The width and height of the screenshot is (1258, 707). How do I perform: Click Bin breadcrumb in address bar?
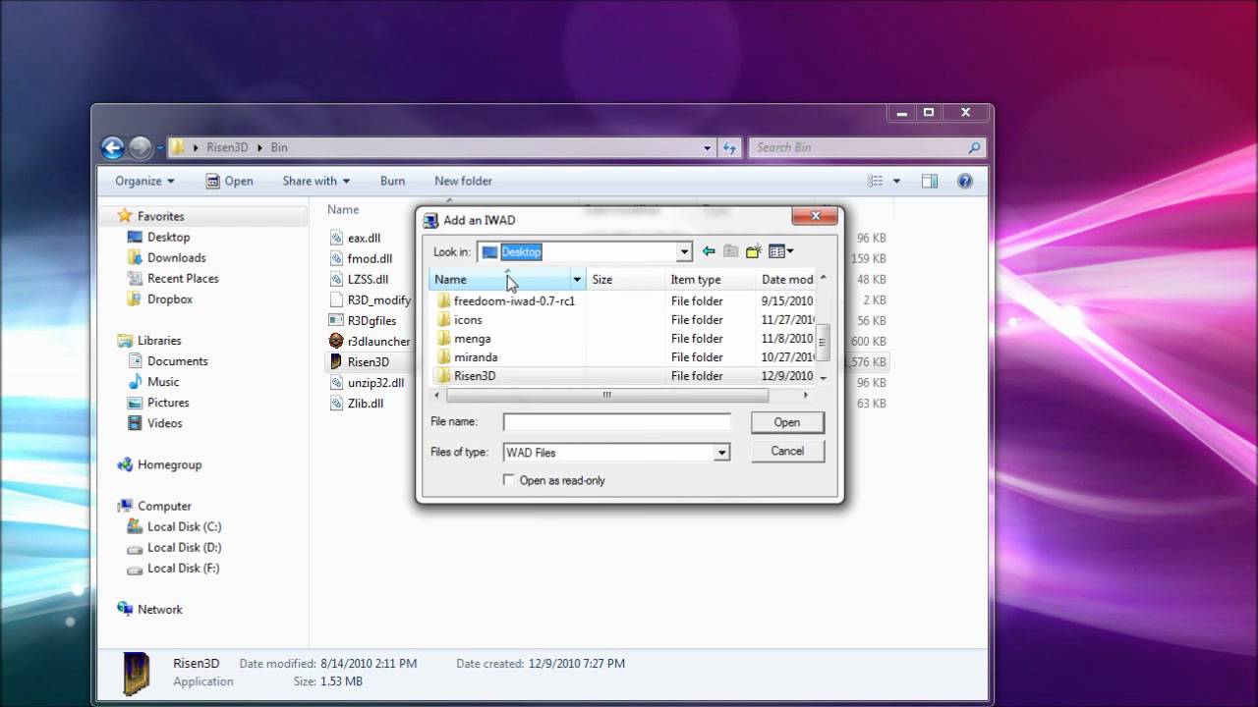click(279, 147)
